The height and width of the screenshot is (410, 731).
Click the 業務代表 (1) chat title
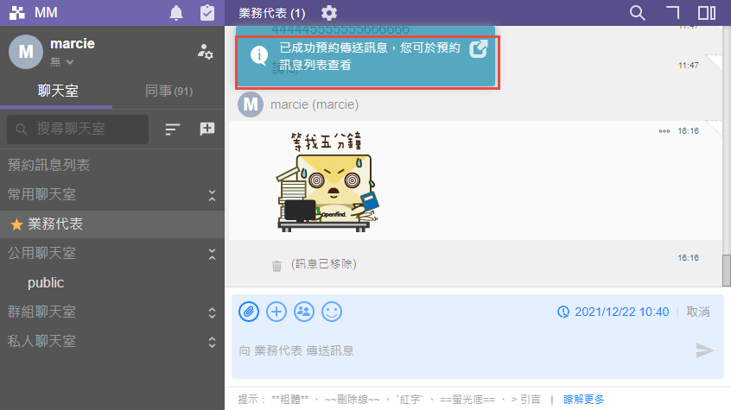(272, 13)
